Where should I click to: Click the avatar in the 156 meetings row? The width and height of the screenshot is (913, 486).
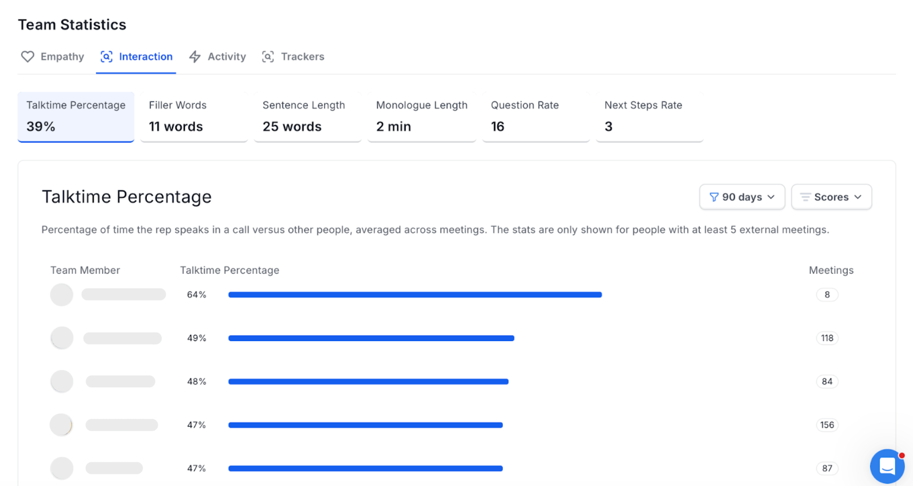pyautogui.click(x=61, y=425)
